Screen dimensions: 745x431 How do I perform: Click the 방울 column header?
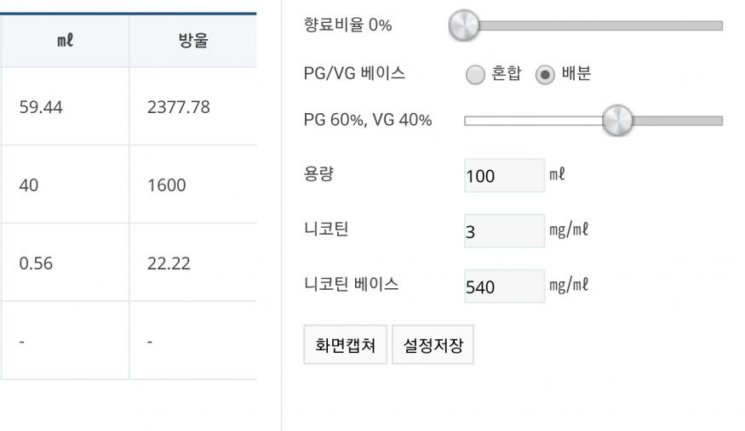[x=193, y=40]
